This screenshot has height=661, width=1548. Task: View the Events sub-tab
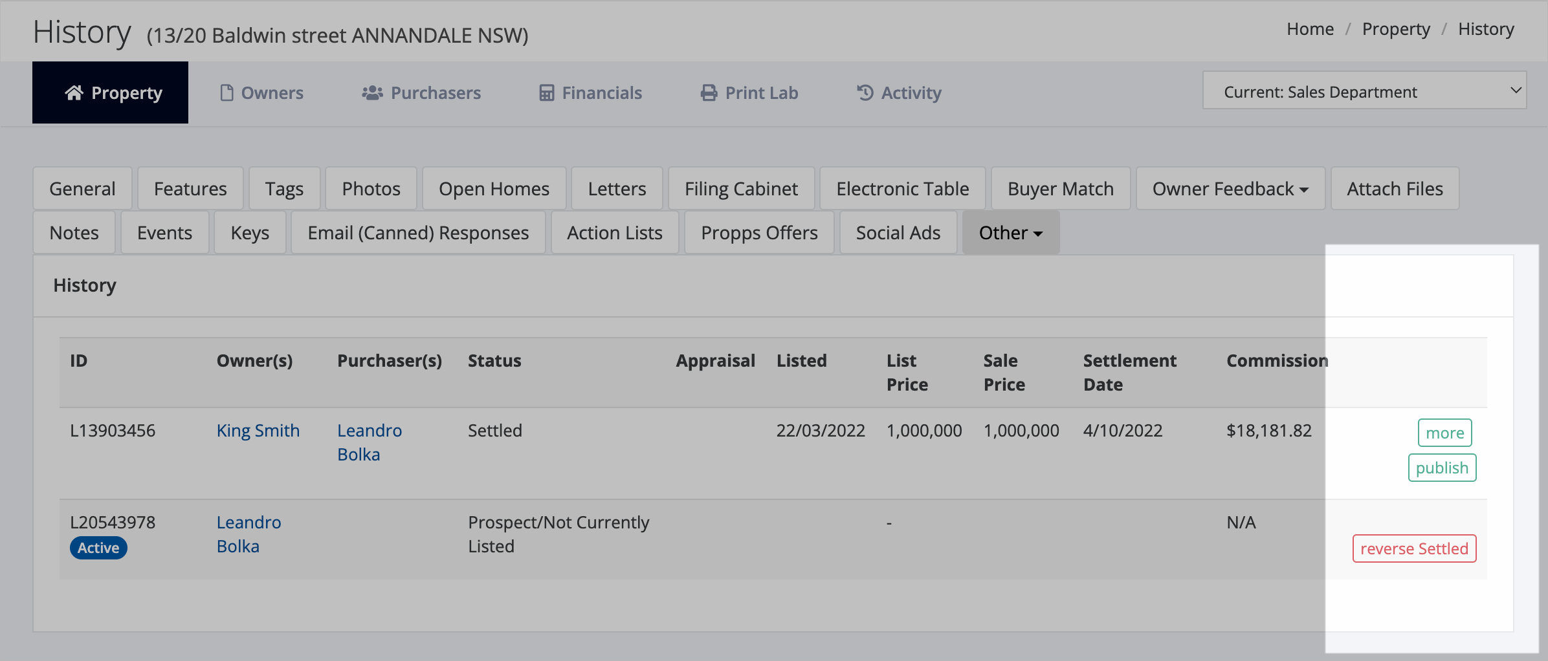[164, 232]
